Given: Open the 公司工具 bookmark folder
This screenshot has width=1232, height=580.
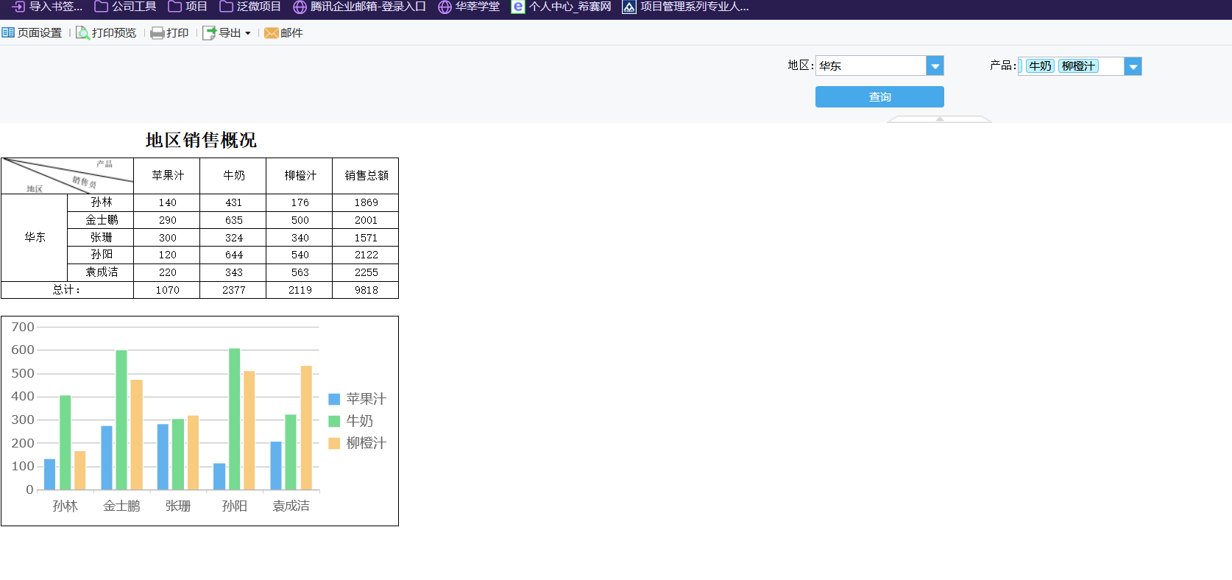Looking at the screenshot, I should [x=125, y=7].
